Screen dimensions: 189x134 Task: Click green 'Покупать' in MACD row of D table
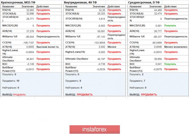pyautogui.click(x=170, y=26)
